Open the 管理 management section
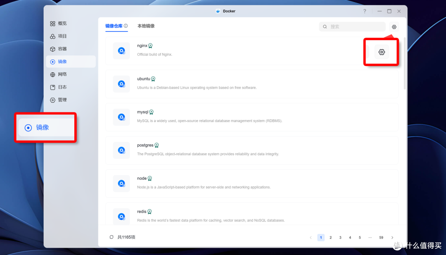Image resolution: width=446 pixels, height=255 pixels. tap(71, 100)
